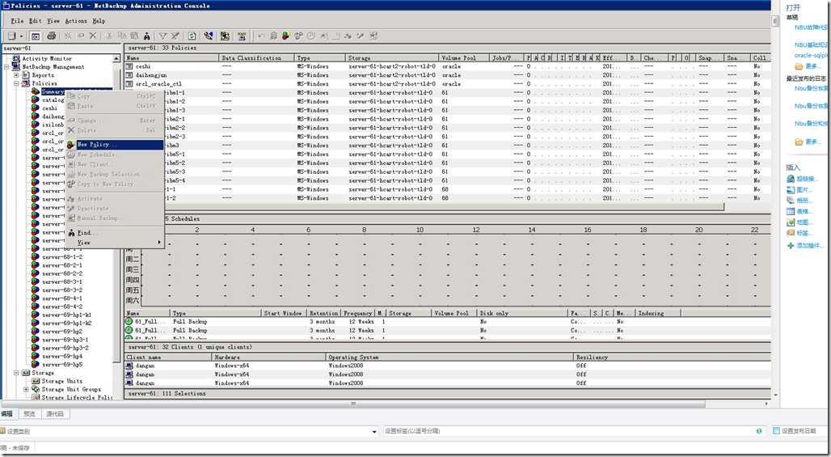Click the Activity Monitor tree icon
831x457 pixels.
pyautogui.click(x=16, y=58)
